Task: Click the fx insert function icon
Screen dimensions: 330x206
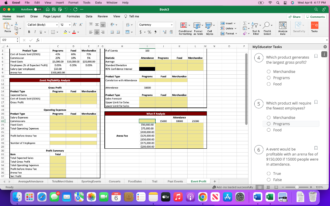Action: pos(38,40)
